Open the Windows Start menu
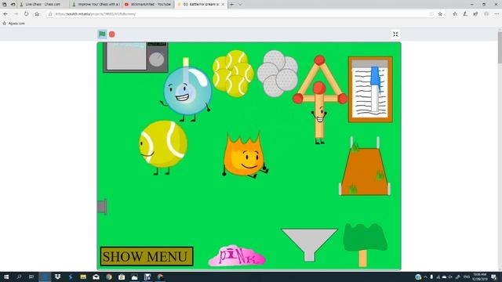502x282 pixels. (x=6, y=277)
